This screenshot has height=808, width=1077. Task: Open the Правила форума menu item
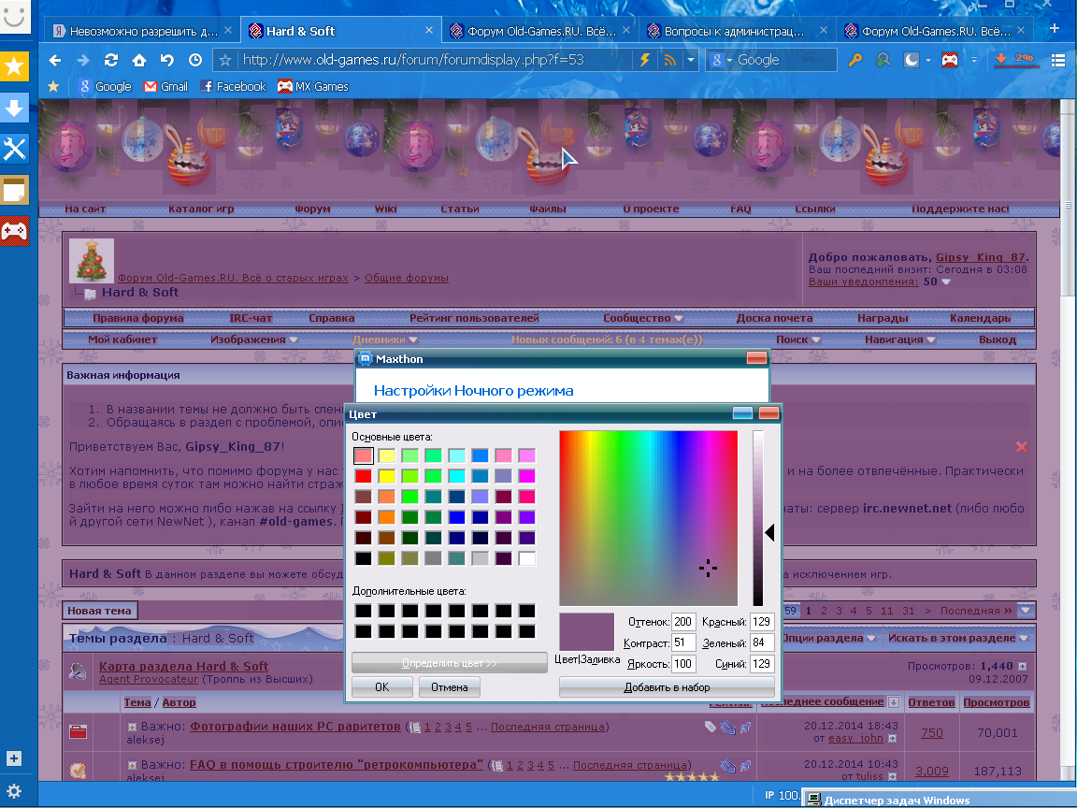click(x=138, y=318)
